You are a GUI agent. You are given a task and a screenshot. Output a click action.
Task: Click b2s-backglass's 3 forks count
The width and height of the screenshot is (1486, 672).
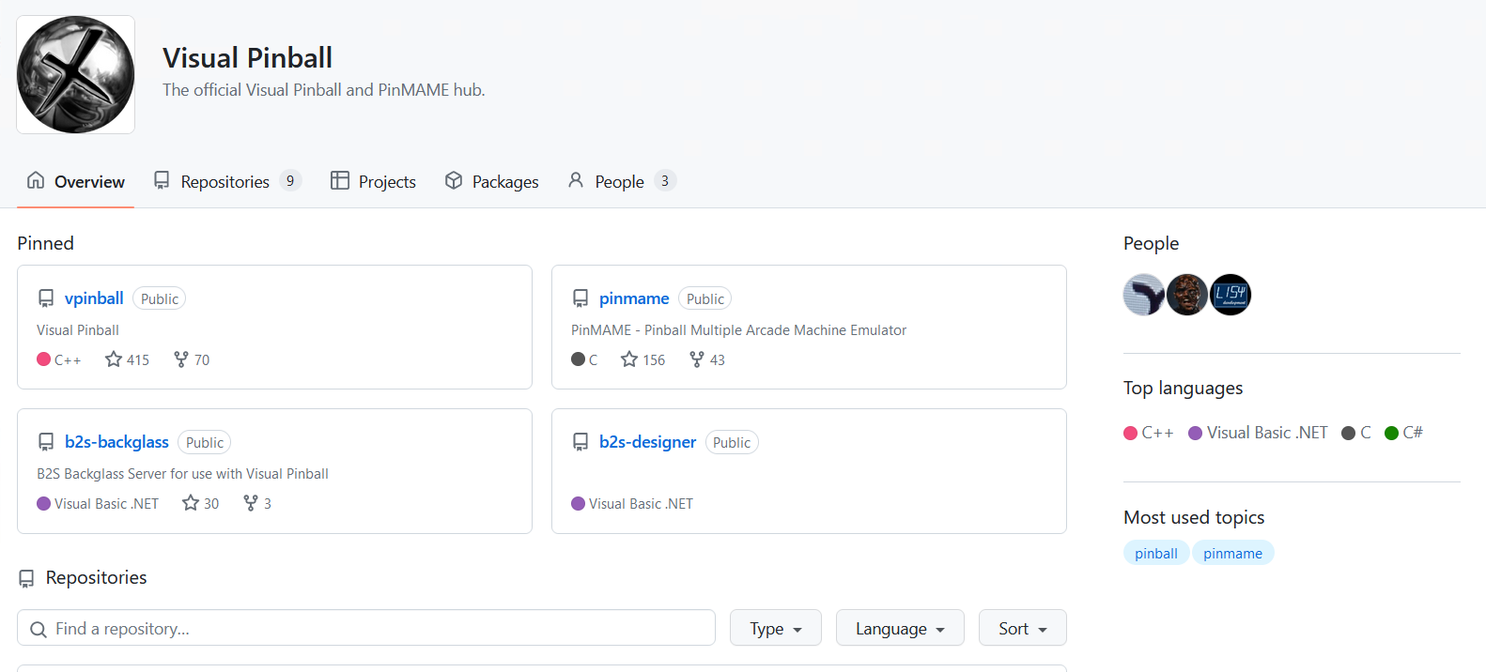(x=268, y=504)
